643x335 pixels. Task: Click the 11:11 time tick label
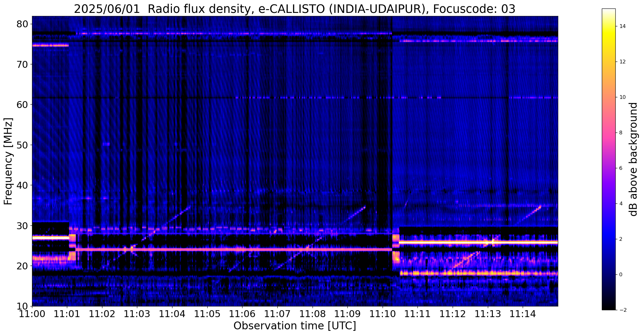tap(417, 314)
